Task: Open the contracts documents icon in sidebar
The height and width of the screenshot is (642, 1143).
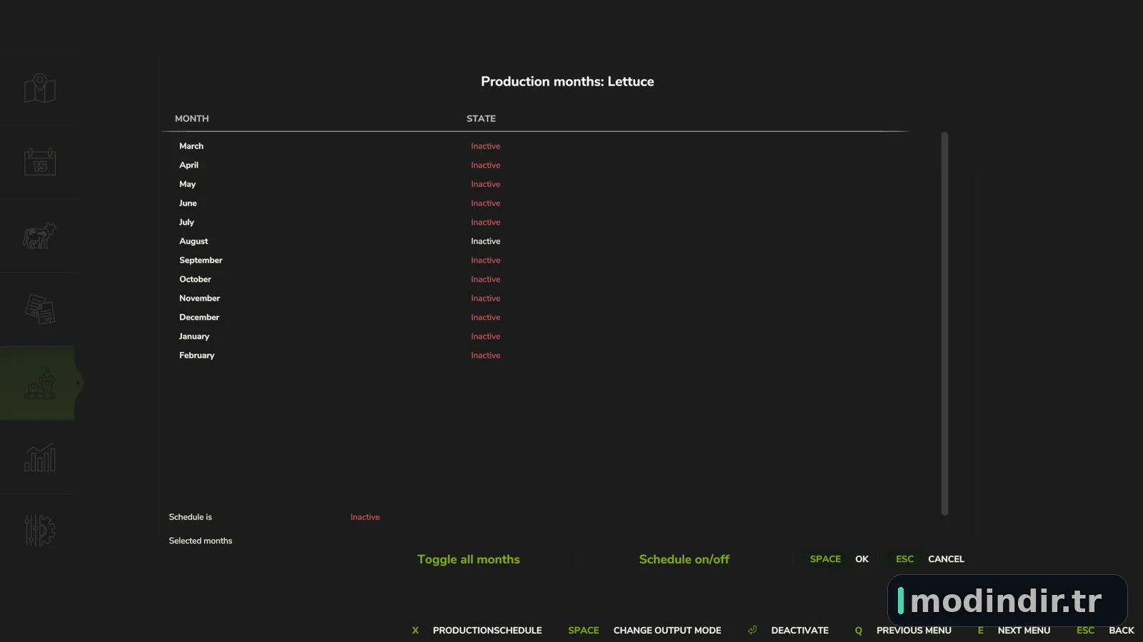Action: point(40,309)
